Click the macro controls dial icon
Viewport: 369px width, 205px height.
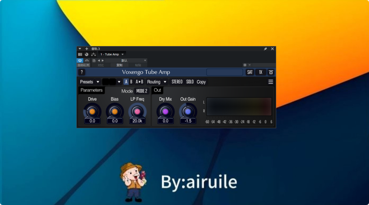86,54
